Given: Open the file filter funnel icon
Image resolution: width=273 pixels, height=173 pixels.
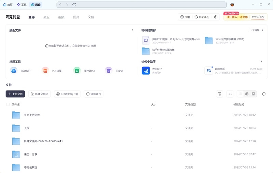Looking at the screenshot, I should 220,94.
